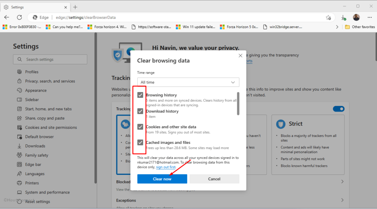Open Share, copy and paste section

point(45,118)
